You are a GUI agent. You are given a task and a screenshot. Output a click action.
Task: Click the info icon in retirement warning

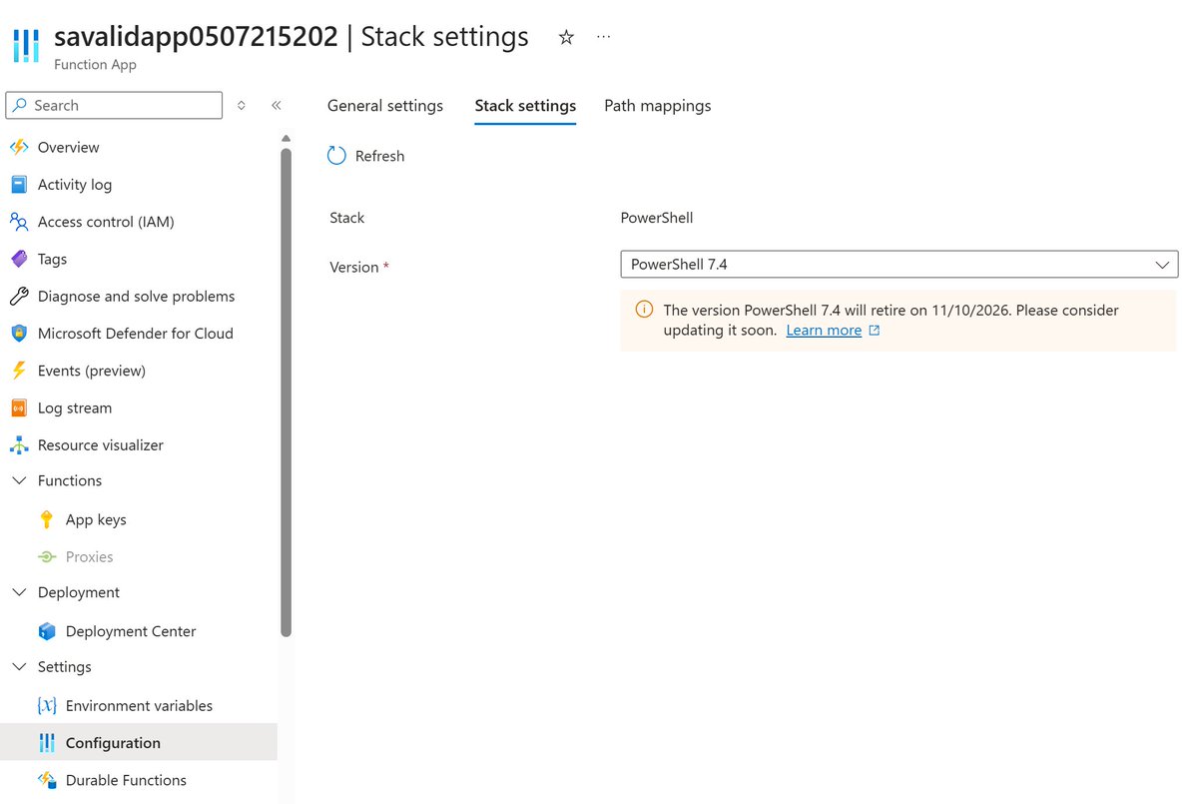pos(645,310)
